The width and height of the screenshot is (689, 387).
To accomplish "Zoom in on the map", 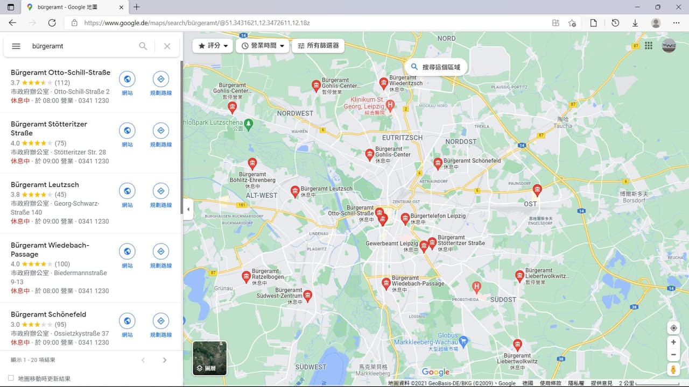I will click(673, 342).
